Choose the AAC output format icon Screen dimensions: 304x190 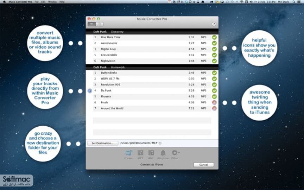[x=151, y=153]
